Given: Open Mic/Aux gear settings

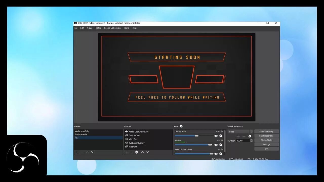Looking at the screenshot, I should [221, 145].
